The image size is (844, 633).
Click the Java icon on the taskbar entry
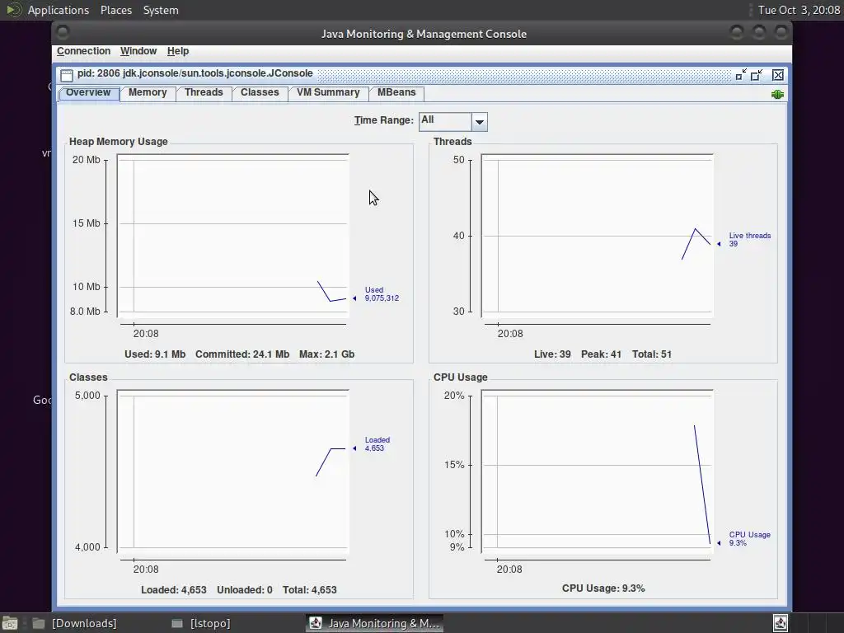316,623
